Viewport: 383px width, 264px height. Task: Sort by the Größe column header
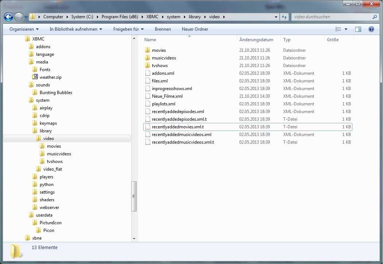(333, 40)
